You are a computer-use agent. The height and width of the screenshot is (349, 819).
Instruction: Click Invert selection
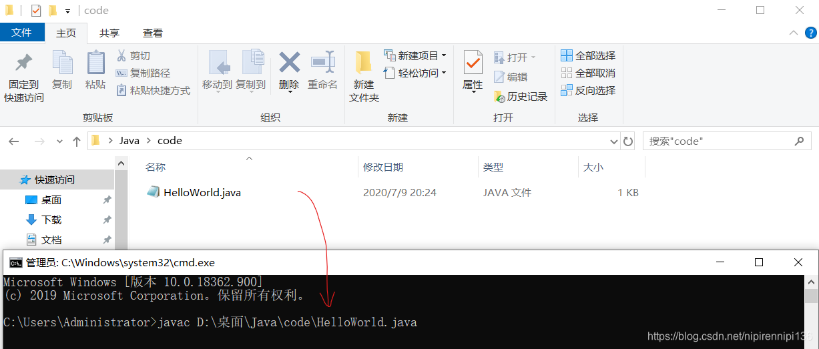click(588, 90)
